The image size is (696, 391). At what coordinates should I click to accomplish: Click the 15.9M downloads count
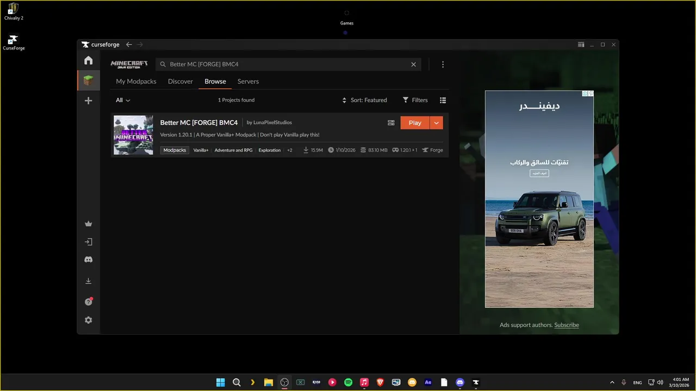(x=313, y=150)
